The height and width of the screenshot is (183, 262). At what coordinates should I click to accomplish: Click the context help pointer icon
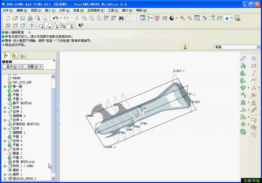pos(80,25)
